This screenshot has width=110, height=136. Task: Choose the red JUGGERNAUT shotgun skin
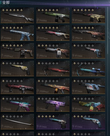tap(17, 86)
